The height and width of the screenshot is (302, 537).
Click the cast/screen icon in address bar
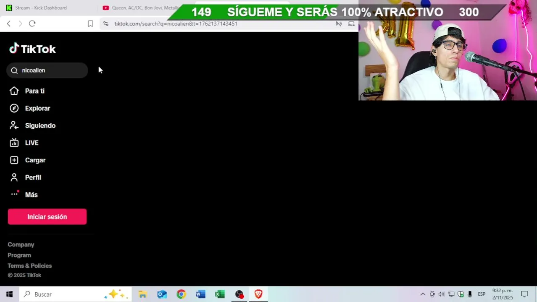351,24
